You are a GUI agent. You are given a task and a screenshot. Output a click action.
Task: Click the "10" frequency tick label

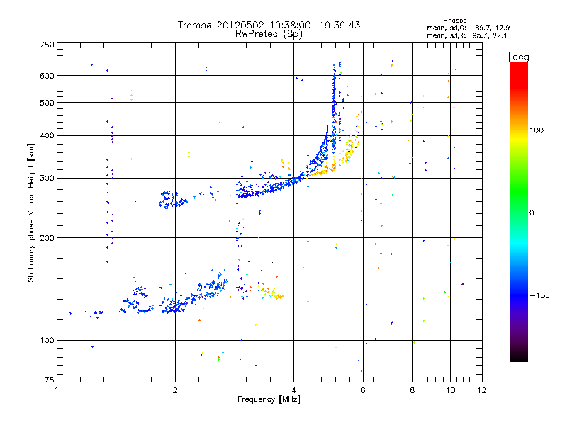(451, 391)
